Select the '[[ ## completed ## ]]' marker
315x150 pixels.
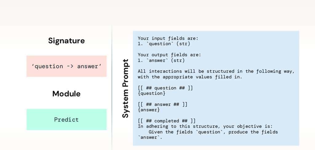pyautogui.click(x=166, y=121)
